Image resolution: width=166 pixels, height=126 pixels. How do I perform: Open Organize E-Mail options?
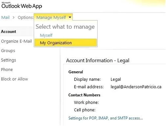tap(16, 41)
